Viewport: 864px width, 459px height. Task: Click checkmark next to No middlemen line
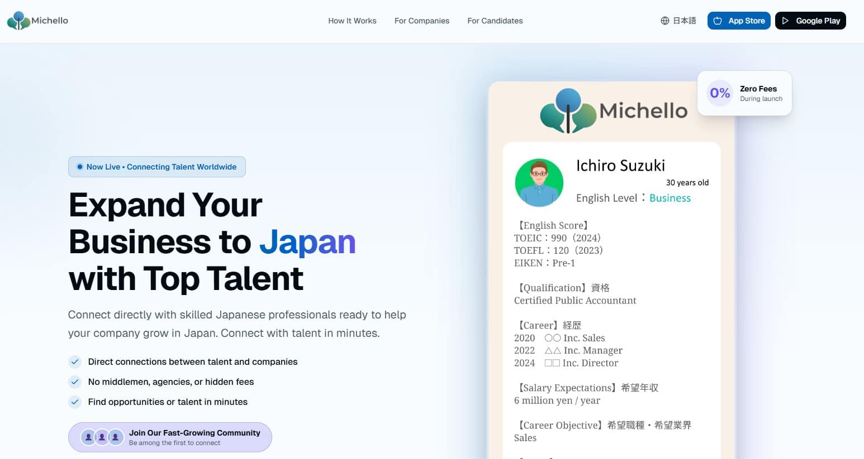coord(75,382)
